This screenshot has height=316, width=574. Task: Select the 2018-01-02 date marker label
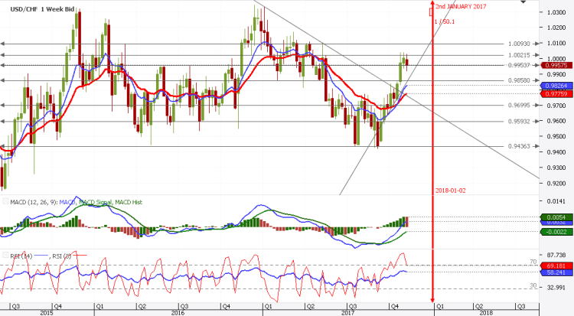click(452, 189)
